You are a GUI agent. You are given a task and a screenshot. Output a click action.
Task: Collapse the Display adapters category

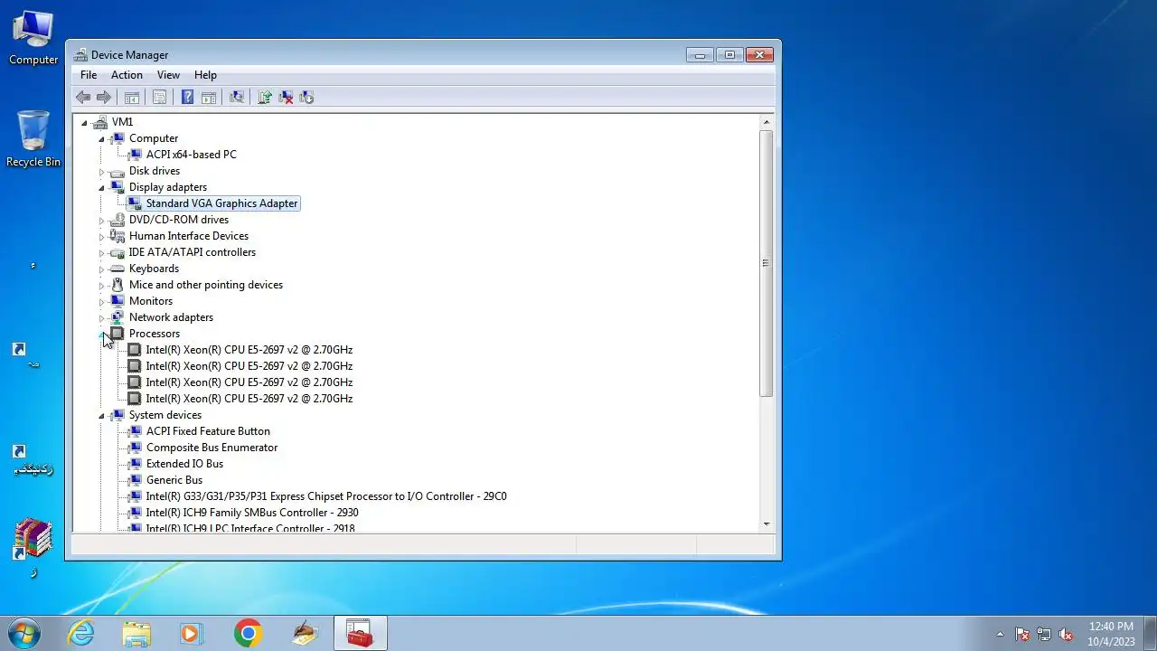[x=101, y=187]
